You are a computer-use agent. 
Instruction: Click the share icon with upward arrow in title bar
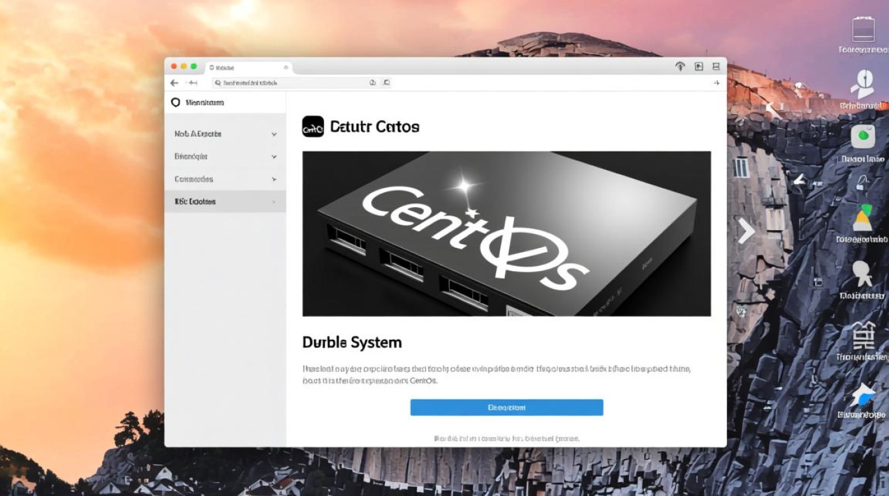pos(698,66)
